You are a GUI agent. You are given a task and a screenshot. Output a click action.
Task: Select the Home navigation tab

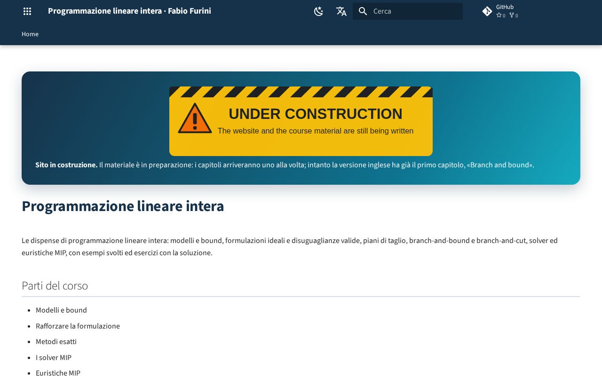(30, 34)
